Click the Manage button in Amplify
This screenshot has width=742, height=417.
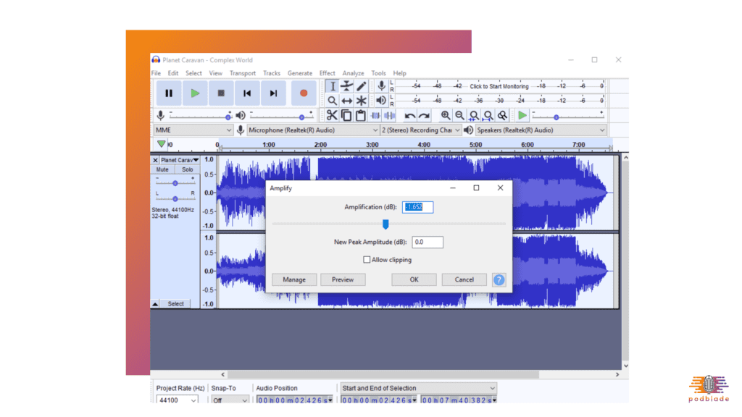[294, 279]
